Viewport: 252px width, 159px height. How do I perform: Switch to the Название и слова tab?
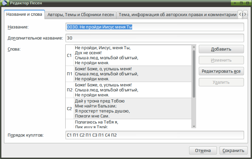point(24,14)
